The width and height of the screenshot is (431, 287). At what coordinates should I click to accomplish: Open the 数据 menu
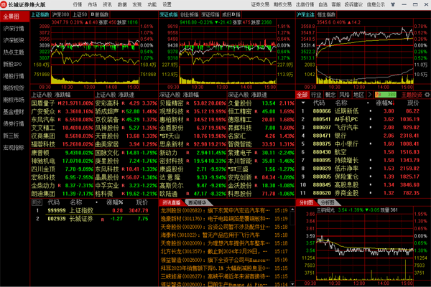122,5
